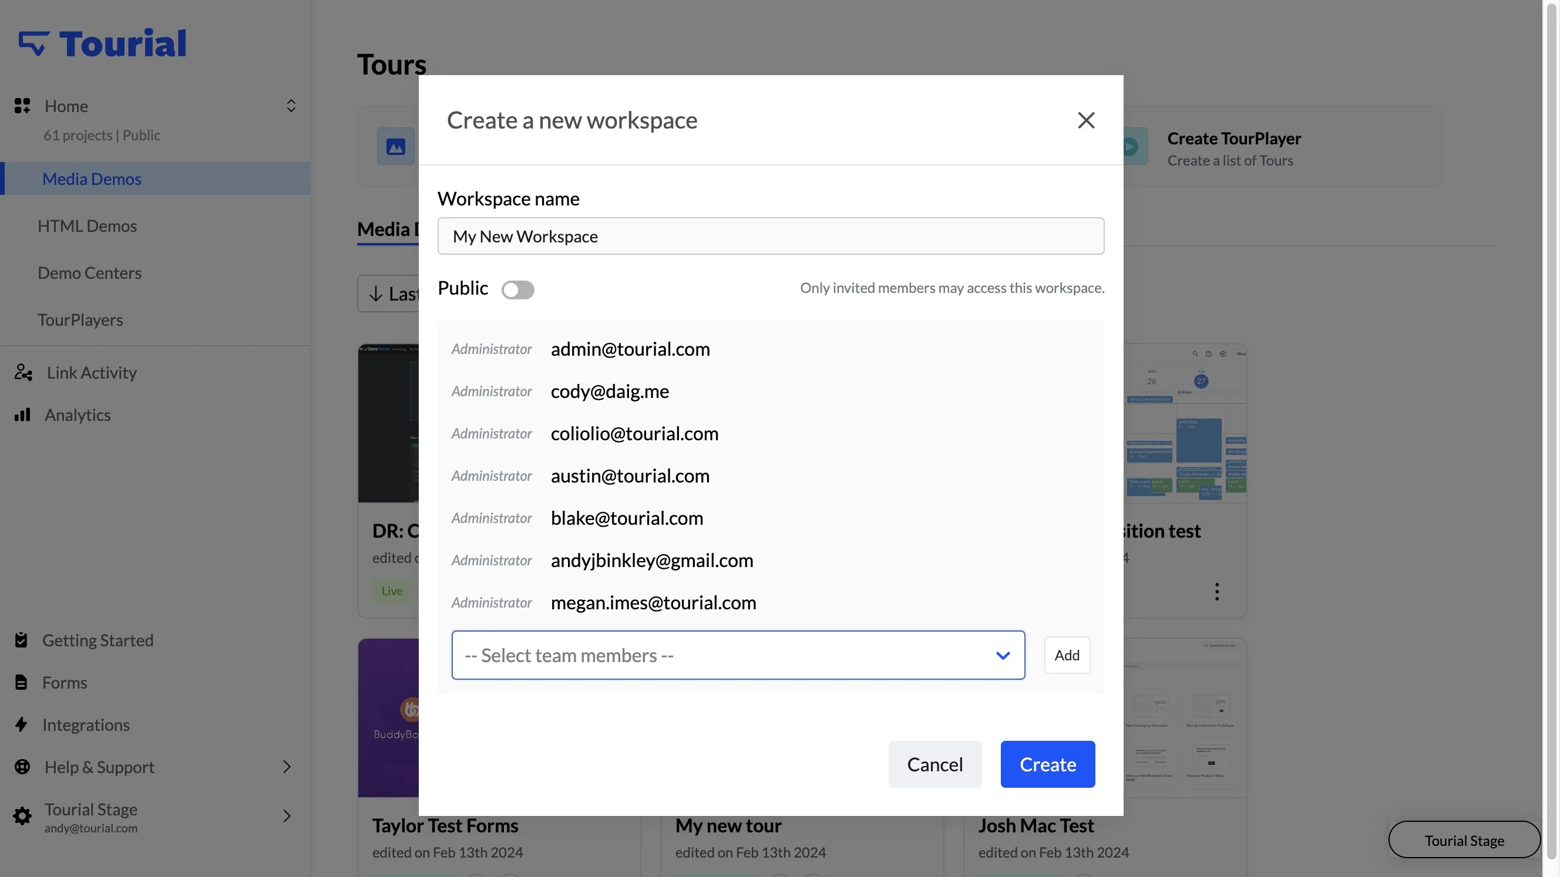Open the Taylor Test Forms thumbnail
The height and width of the screenshot is (877, 1560).
pos(388,717)
